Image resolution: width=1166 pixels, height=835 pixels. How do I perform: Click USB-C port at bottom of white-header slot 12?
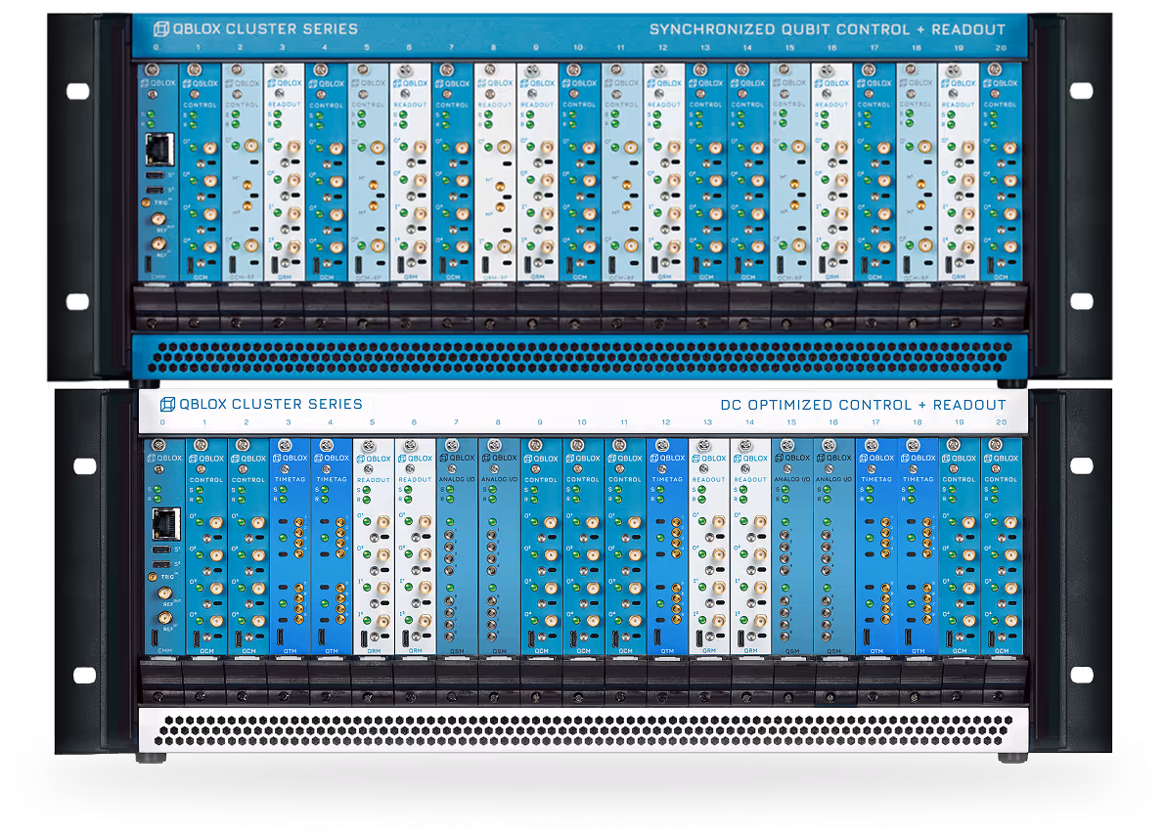click(658, 637)
